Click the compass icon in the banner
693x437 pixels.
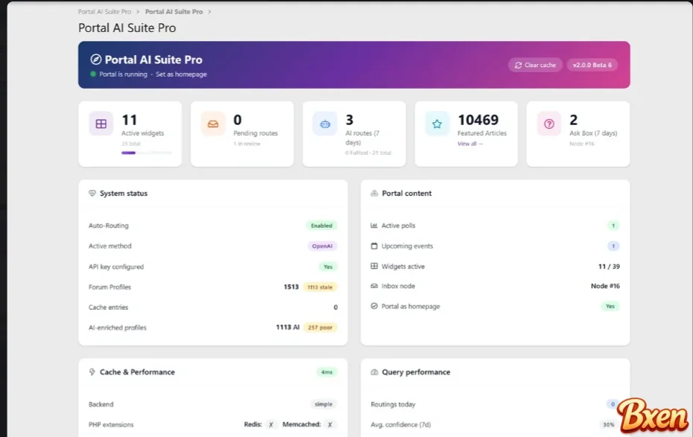(x=95, y=60)
